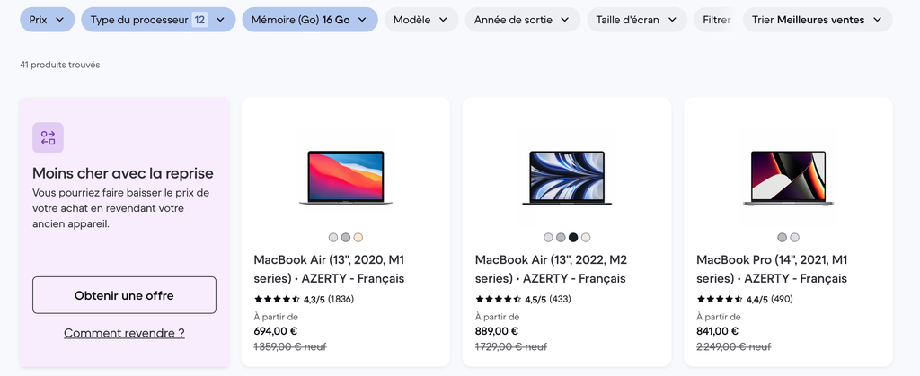The height and width of the screenshot is (376, 920).
Task: Open the Comment revendre ? link
Action: point(124,333)
